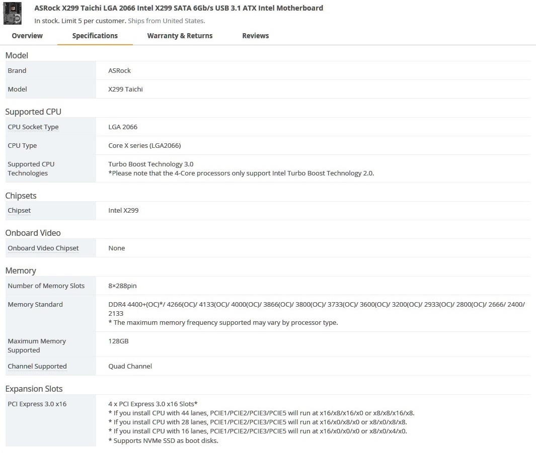Viewport: 536px width, 453px height.
Task: Open the ASRock X299 Taichi product title
Action: tap(179, 8)
